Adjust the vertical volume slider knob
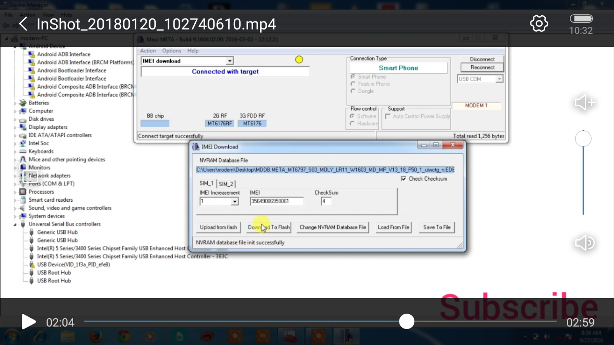Viewport: 614px width, 345px height. point(583,138)
